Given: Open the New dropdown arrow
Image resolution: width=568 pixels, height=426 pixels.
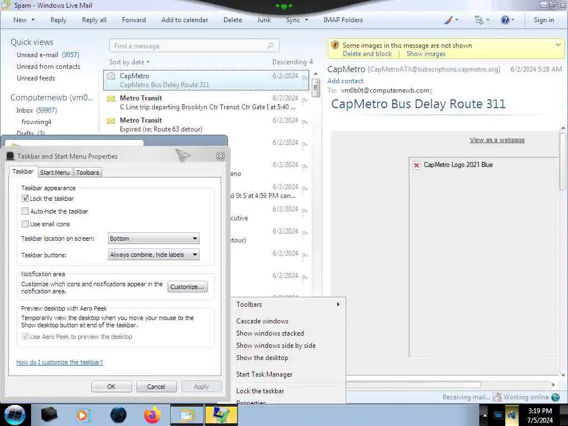Looking at the screenshot, I should pyautogui.click(x=33, y=20).
